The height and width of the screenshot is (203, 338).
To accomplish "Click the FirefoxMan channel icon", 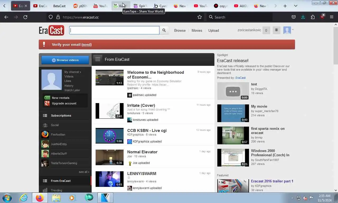I will 45,135.
